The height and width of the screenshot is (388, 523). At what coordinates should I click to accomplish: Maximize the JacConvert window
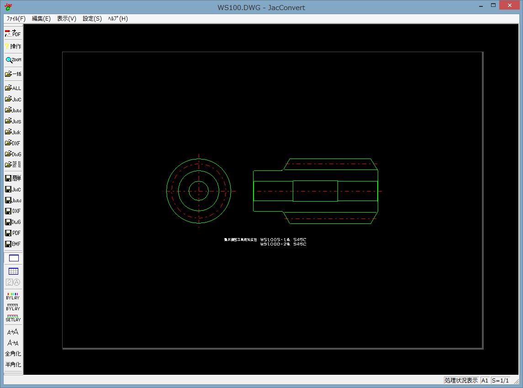(493, 5)
